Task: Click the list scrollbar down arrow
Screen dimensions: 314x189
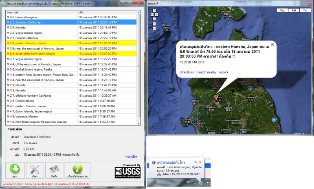Action: click(x=138, y=123)
